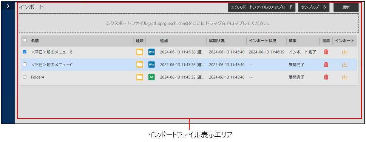
Task: Select the <平日>朝のメニューC name text
Action: [x=52, y=65]
